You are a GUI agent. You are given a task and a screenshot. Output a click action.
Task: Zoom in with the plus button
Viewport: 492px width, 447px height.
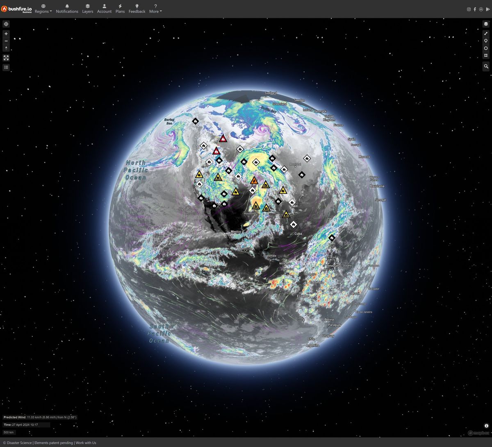6,34
